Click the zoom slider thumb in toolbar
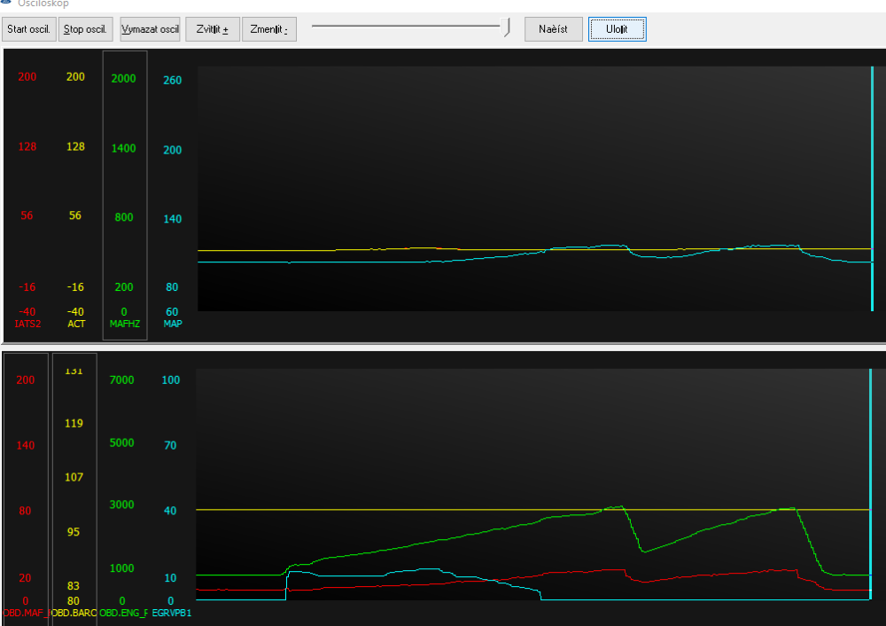 coord(508,27)
